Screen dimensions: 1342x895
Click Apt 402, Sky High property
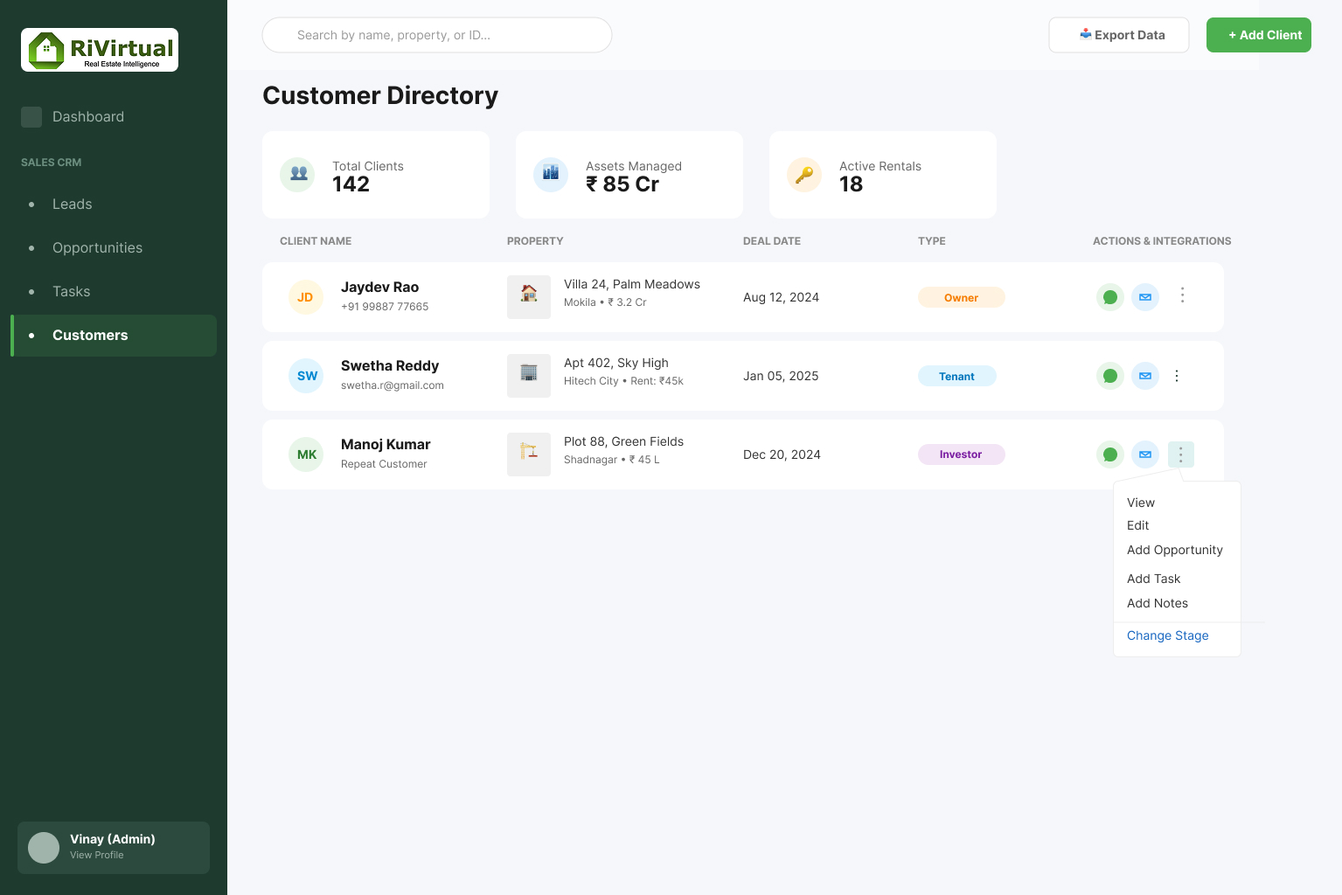616,363
